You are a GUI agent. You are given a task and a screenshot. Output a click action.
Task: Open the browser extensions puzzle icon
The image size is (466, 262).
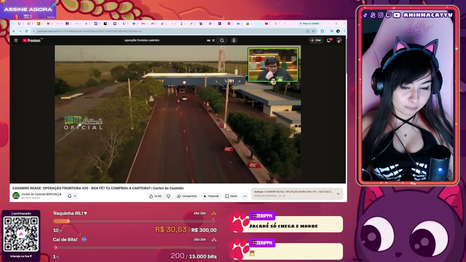click(x=322, y=31)
